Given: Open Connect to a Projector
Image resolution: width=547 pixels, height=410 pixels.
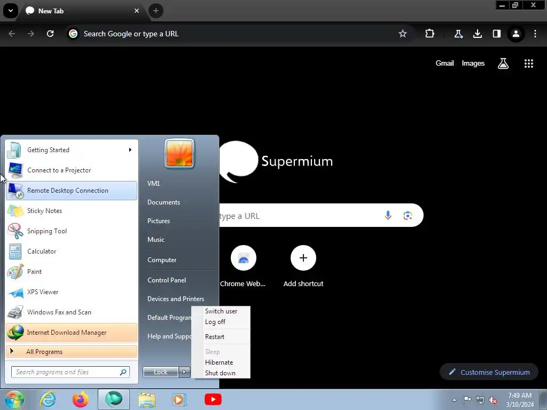Looking at the screenshot, I should point(72,170).
